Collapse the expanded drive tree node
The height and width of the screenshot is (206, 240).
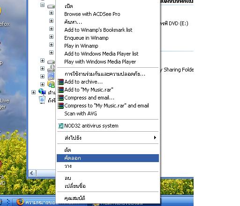click(42, 5)
